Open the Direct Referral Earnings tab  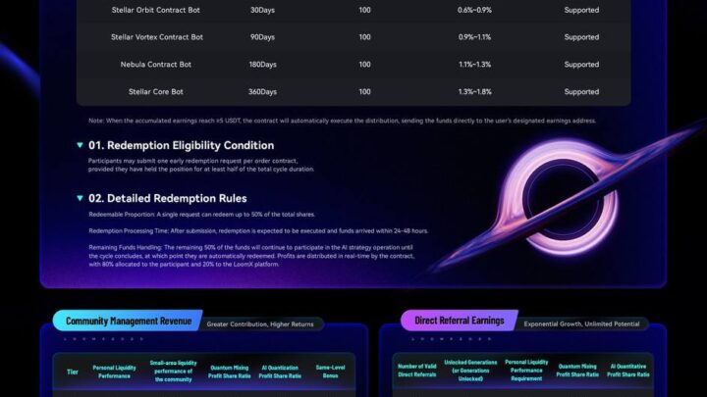[459, 321]
